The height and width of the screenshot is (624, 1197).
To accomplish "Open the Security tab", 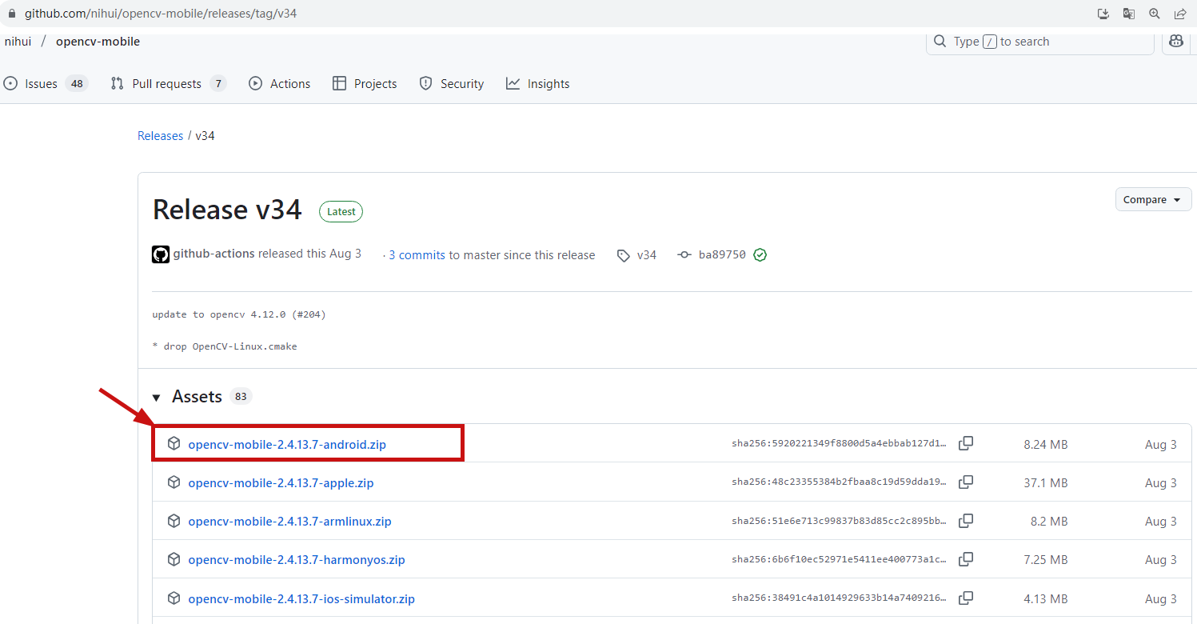I will [x=452, y=83].
